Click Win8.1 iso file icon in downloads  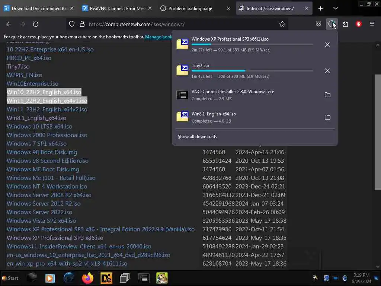[182, 117]
